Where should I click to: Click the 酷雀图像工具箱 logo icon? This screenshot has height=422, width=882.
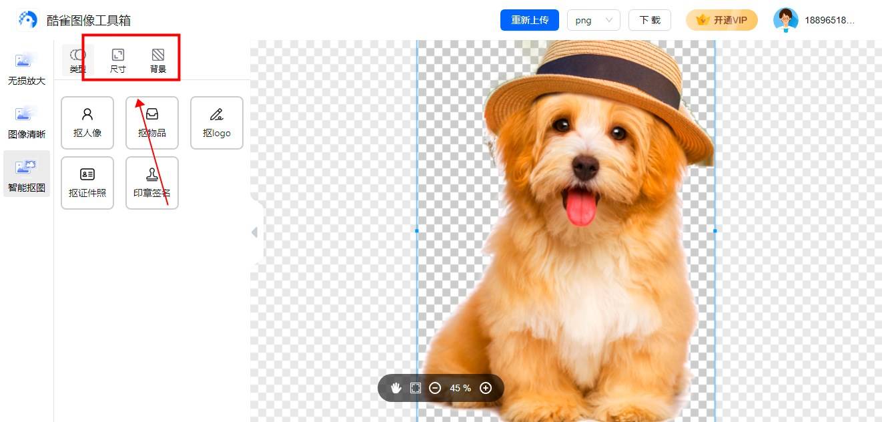click(27, 20)
